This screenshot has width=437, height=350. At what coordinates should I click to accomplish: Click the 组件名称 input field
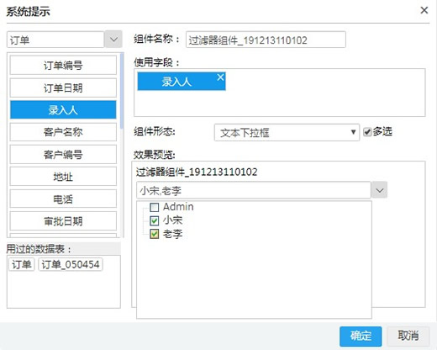point(266,40)
